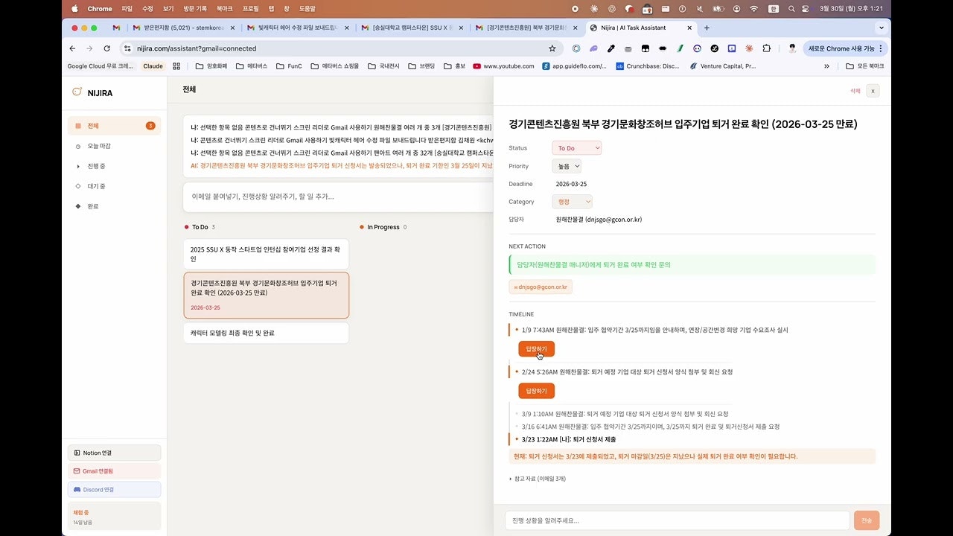Switch to the [경기콘텐츠진흥원] 북부 Gmail tab
953x536 pixels.
click(x=526, y=28)
